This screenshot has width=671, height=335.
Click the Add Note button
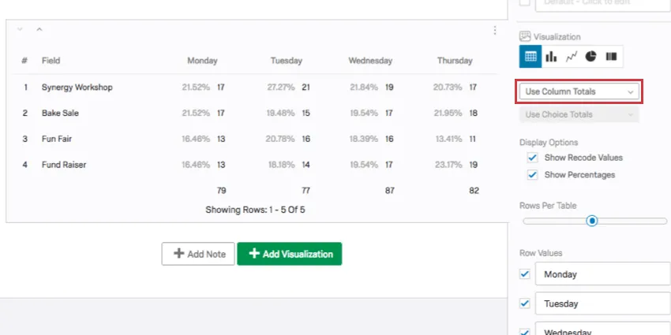197,254
